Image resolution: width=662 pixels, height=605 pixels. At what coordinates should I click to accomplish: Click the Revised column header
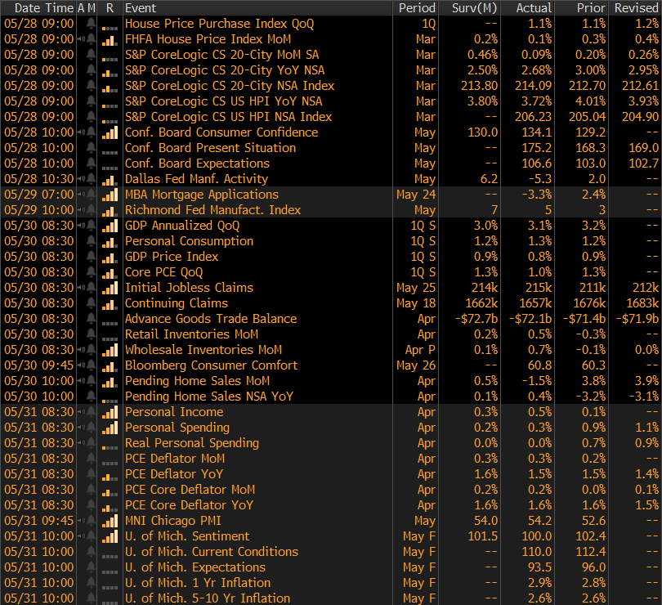click(635, 7)
